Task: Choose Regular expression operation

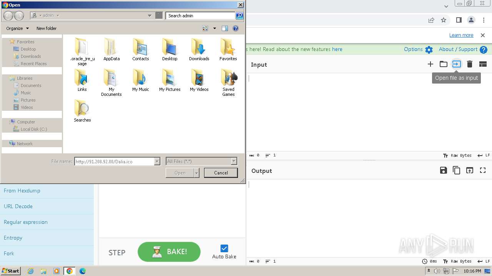Action: (47, 222)
